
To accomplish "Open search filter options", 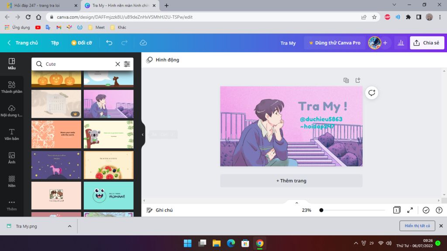I will pos(127,64).
